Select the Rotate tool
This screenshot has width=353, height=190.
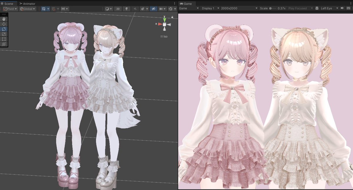click(4, 29)
